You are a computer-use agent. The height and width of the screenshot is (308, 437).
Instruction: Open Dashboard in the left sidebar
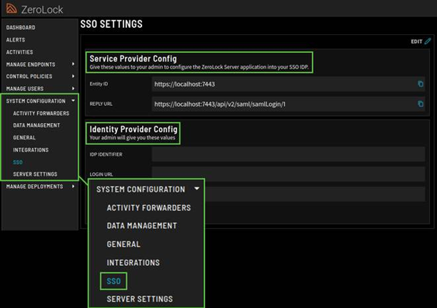21,28
